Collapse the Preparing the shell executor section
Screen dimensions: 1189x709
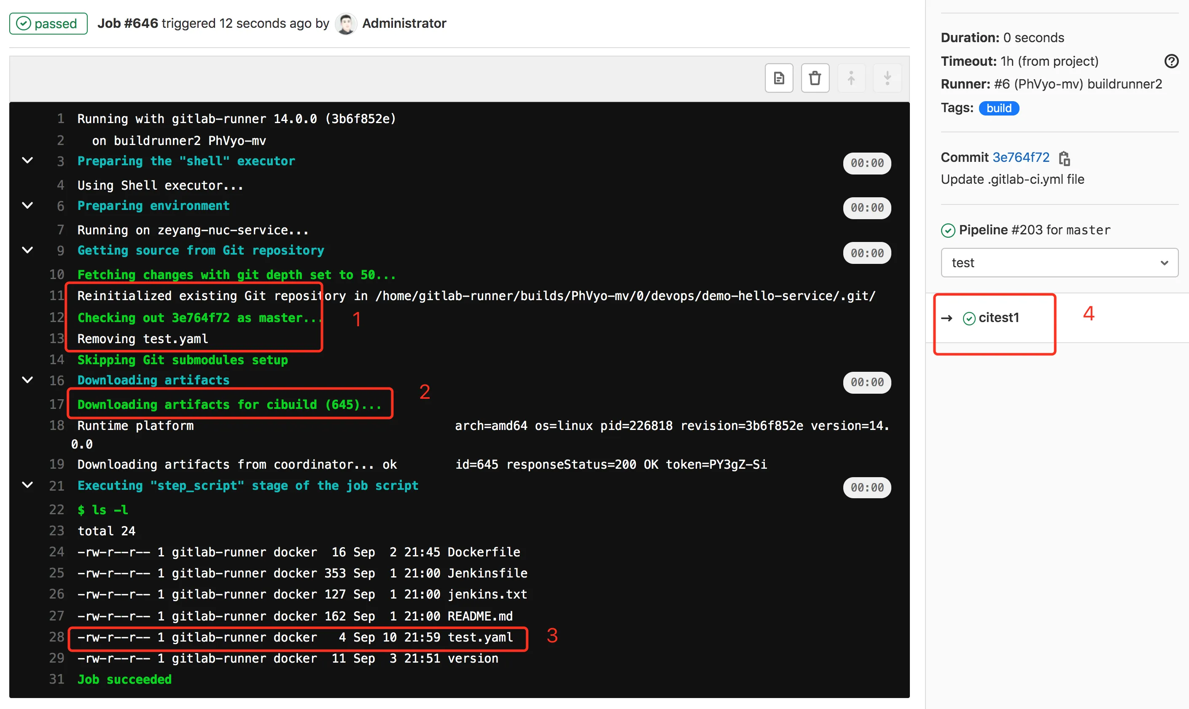[28, 161]
